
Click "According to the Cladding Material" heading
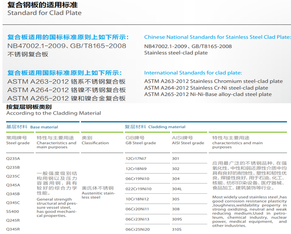pyautogui.click(x=53, y=113)
